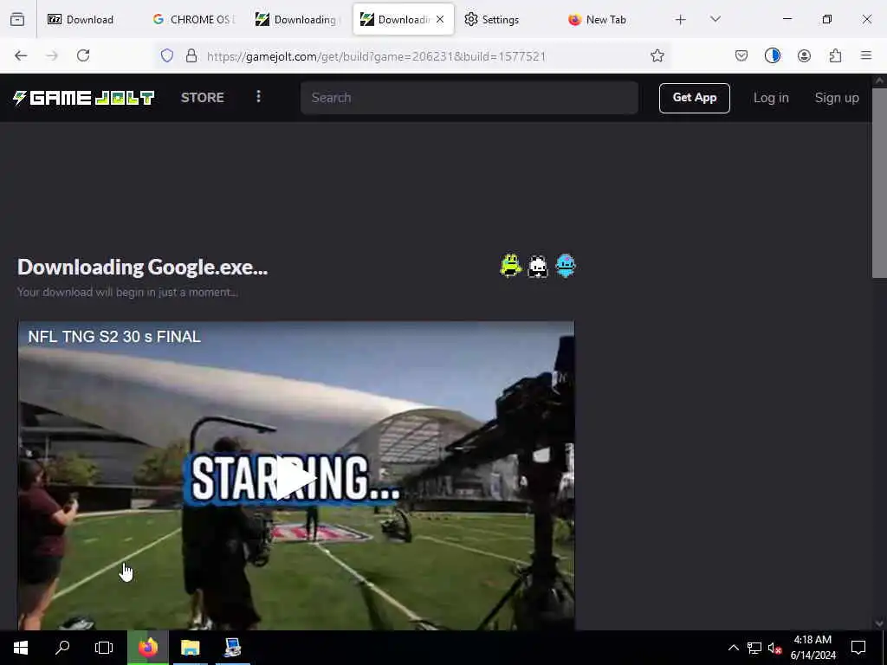
Task: Open the clock and date flyout
Action: point(813,648)
